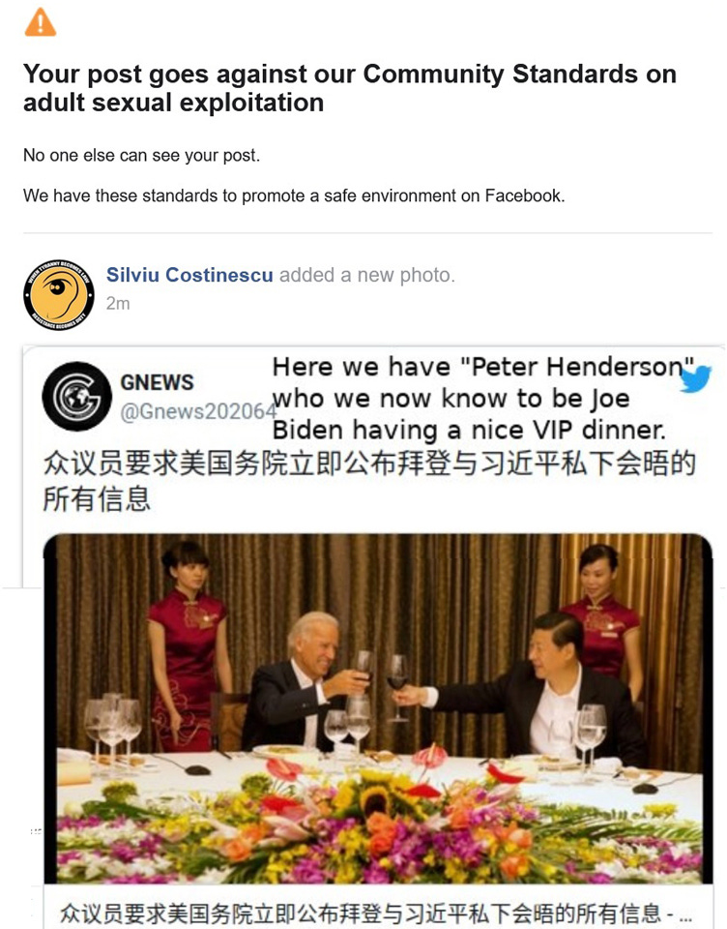Open Silviu Costinescu's round profile avatar

coord(59,294)
